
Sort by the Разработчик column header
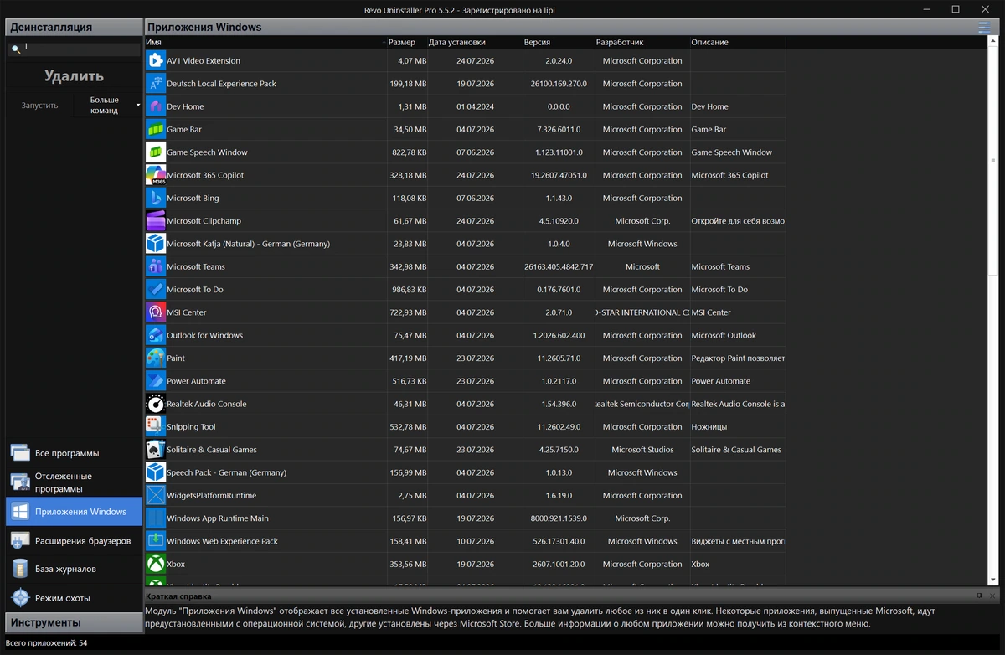point(642,42)
